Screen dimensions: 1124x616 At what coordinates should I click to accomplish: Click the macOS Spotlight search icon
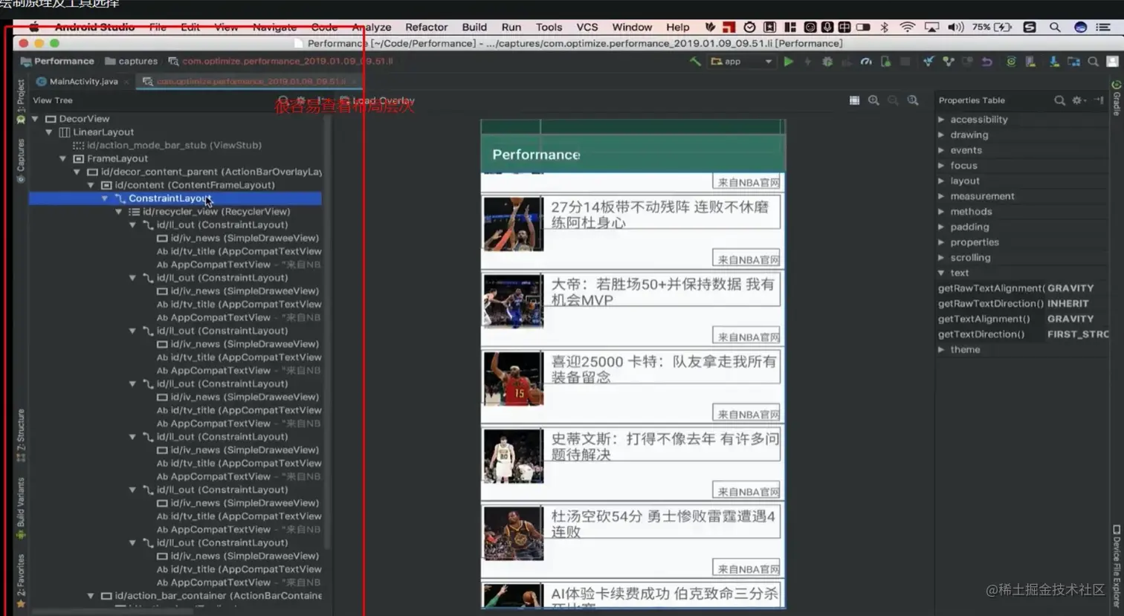pyautogui.click(x=1055, y=27)
